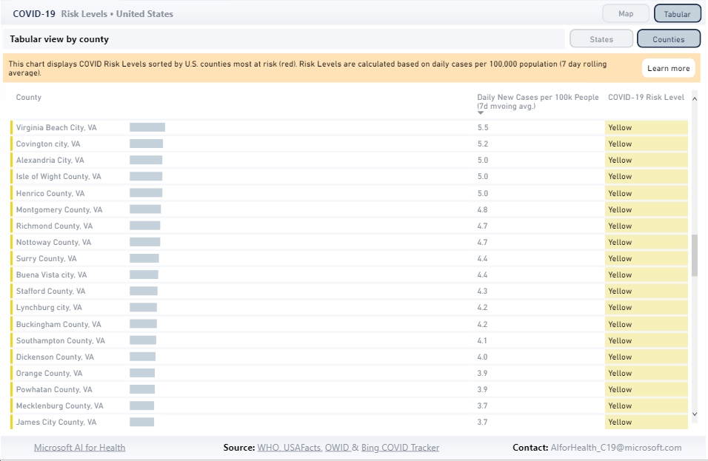Select Mecklenburg County, VA

click(x=349, y=406)
